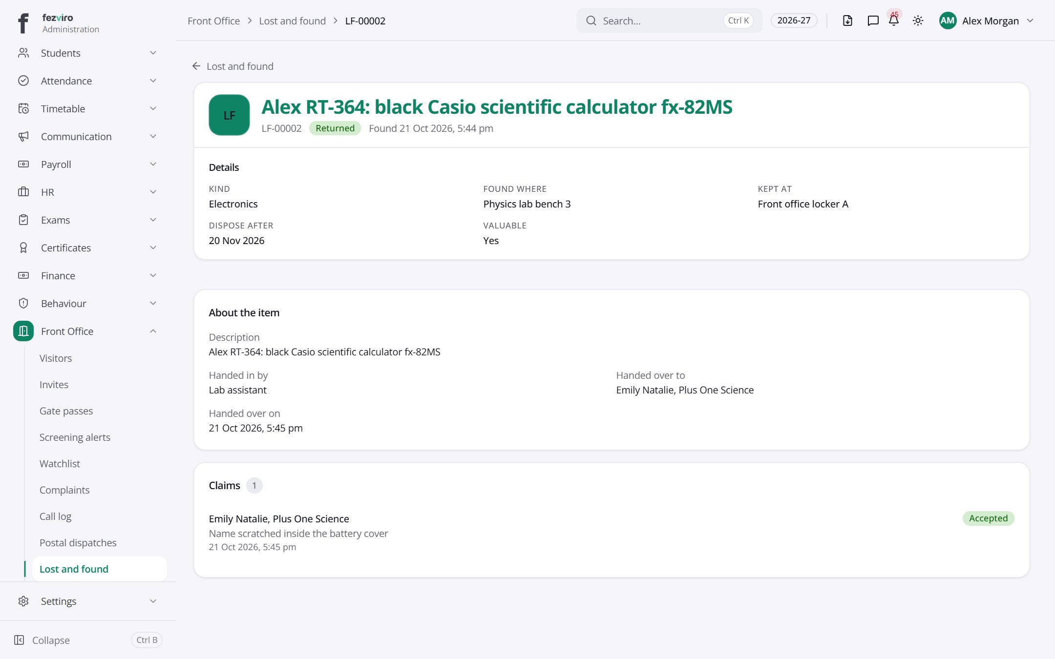
Task: Click the Communication megaphone icon
Action: click(23, 136)
